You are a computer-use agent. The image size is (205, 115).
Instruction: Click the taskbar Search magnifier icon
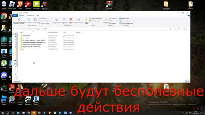pos(8,113)
